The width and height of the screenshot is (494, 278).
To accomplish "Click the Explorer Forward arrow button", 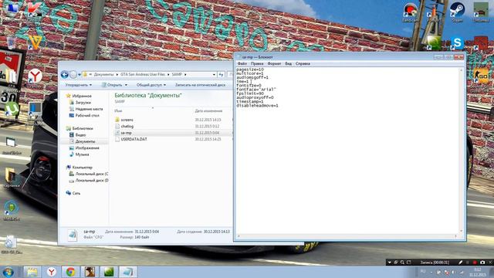I will (x=73, y=75).
